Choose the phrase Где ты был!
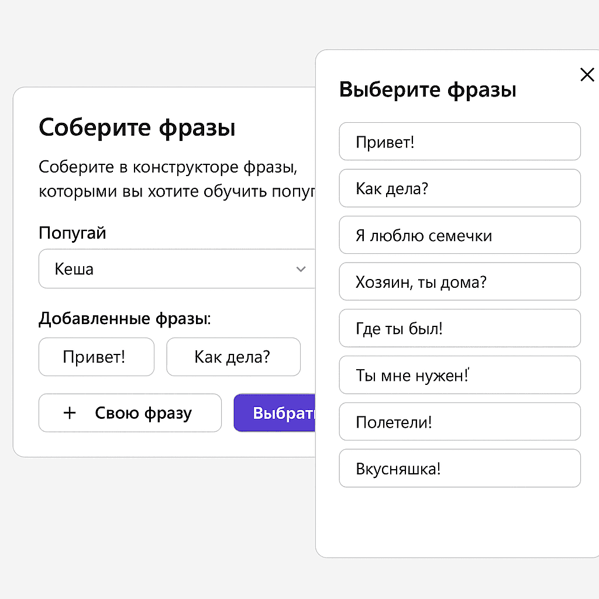599x599 pixels. 460,328
